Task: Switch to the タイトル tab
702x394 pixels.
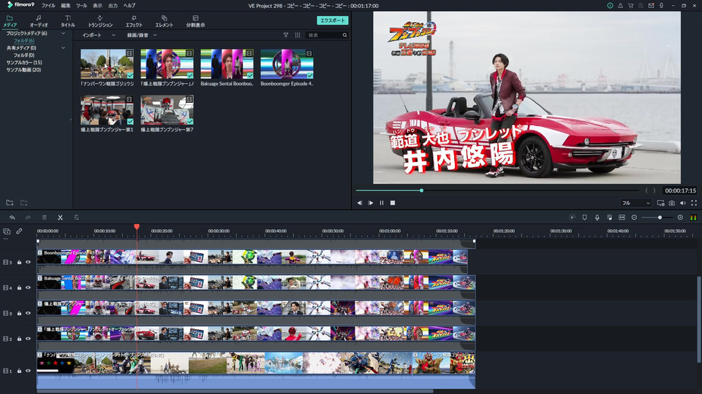Action: 67,21
